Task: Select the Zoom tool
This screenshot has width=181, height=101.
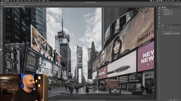Action: [1, 45]
